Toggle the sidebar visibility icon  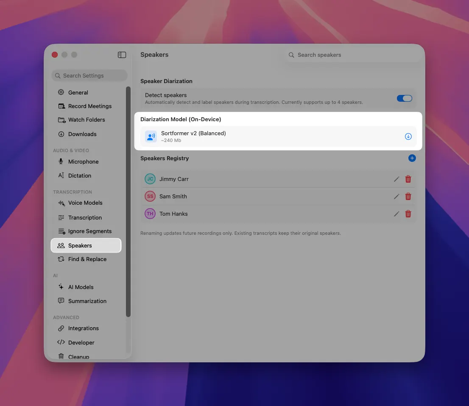(122, 55)
